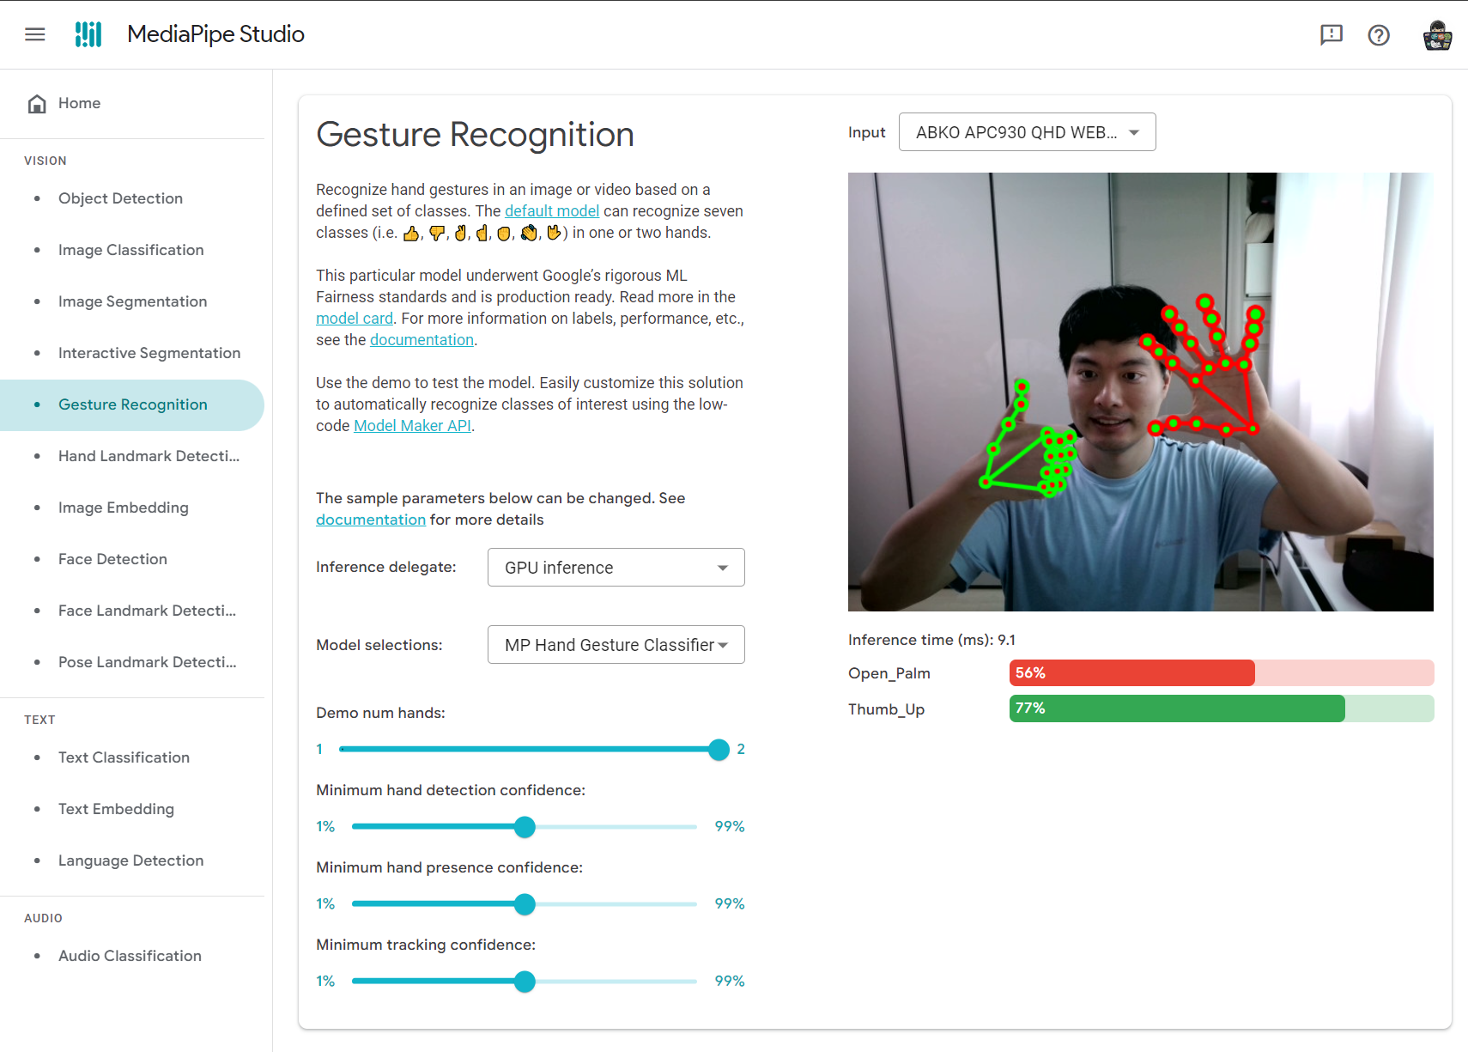Image resolution: width=1468 pixels, height=1052 pixels.
Task: Follow the model card link
Action: pos(355,319)
